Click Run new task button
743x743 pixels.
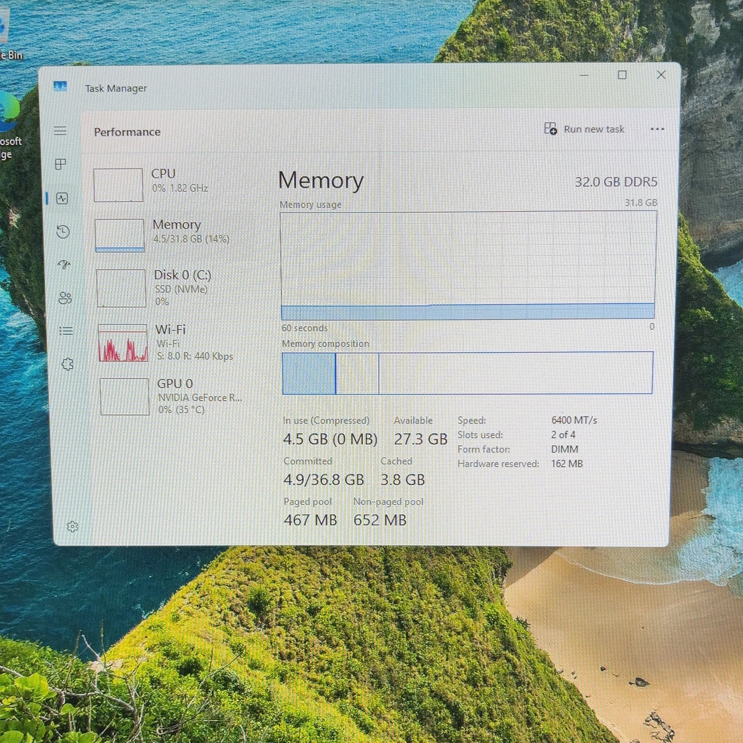[584, 129]
